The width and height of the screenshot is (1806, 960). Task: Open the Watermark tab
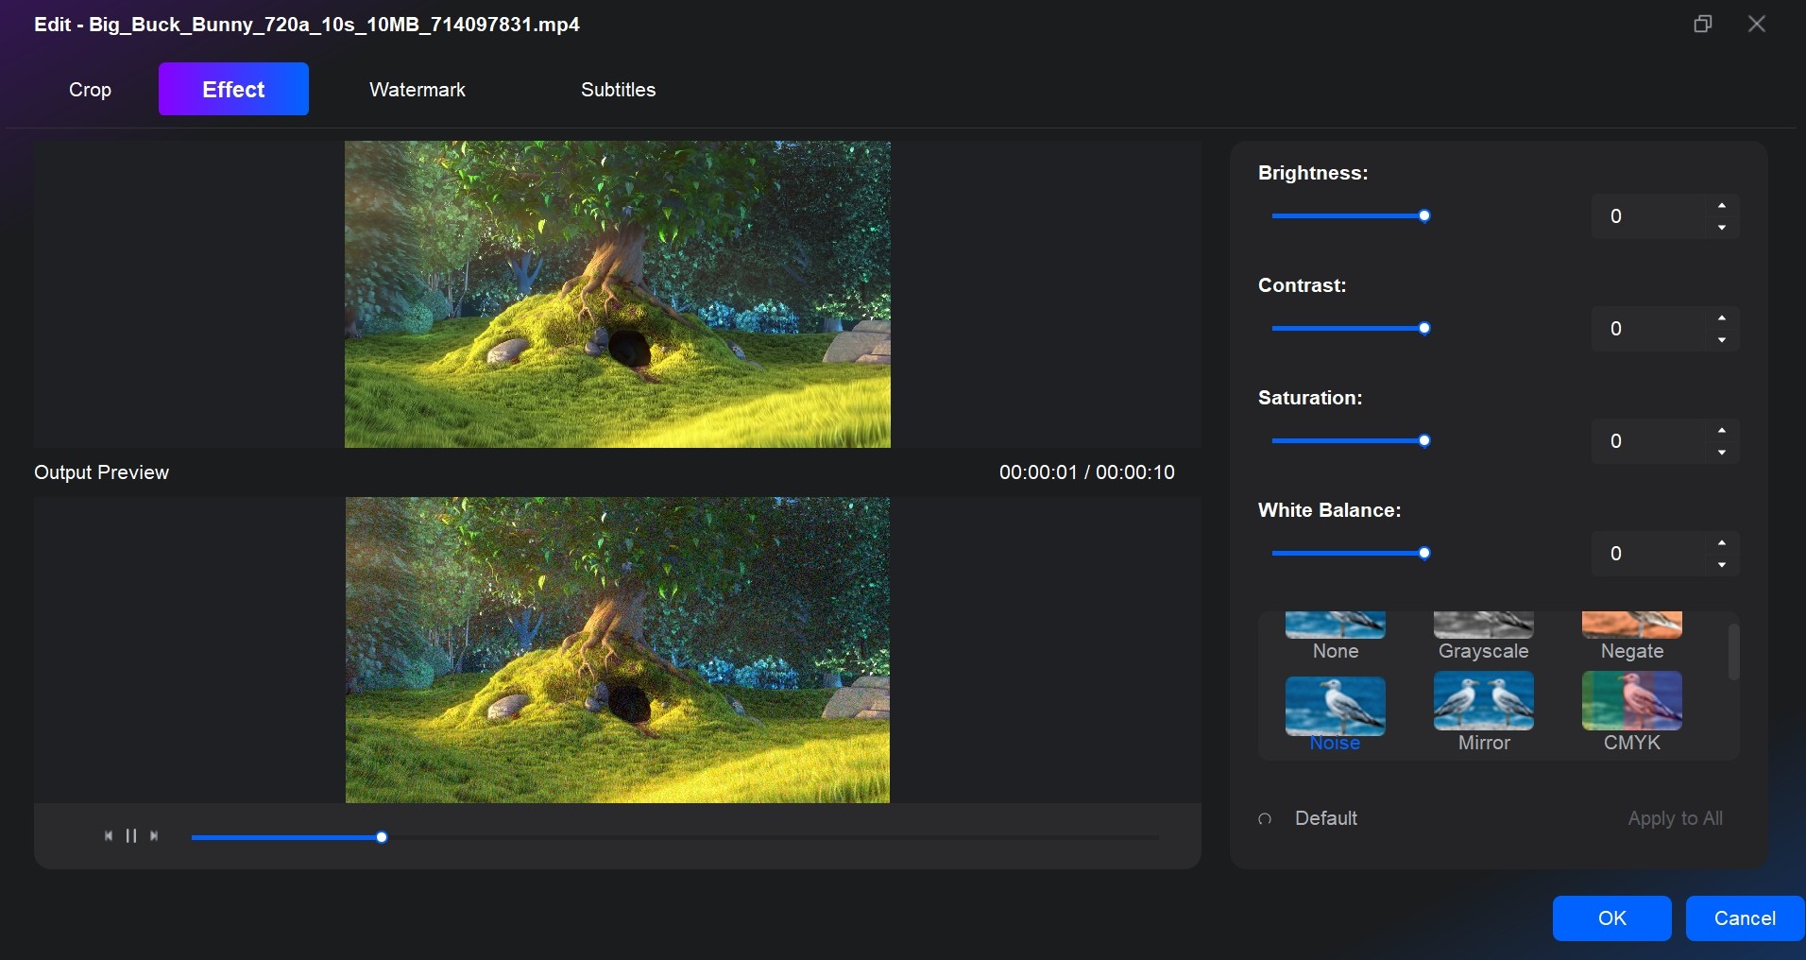click(417, 89)
